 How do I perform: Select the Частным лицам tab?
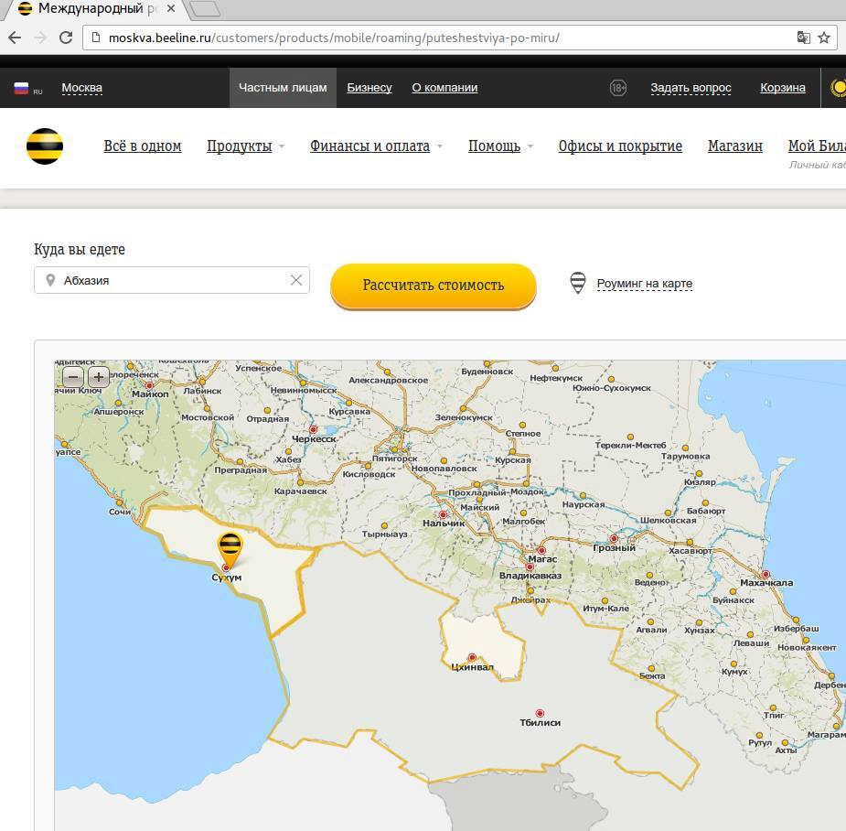click(x=283, y=88)
